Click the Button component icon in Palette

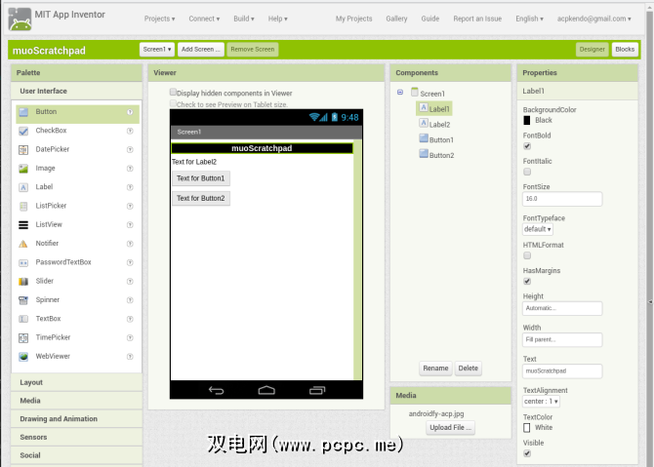[24, 112]
